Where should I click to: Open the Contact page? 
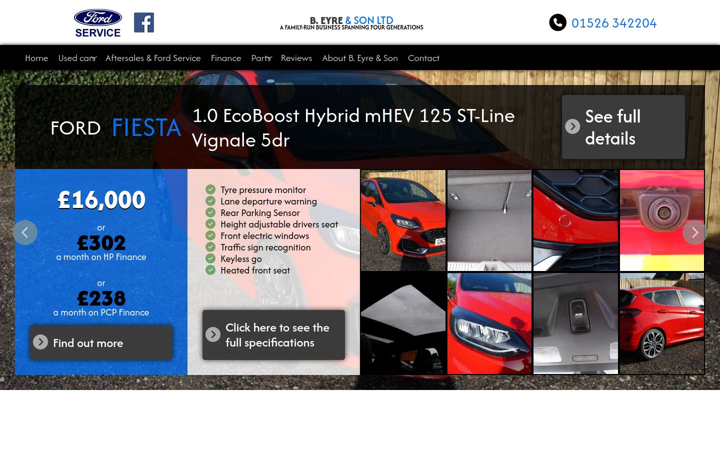423,58
